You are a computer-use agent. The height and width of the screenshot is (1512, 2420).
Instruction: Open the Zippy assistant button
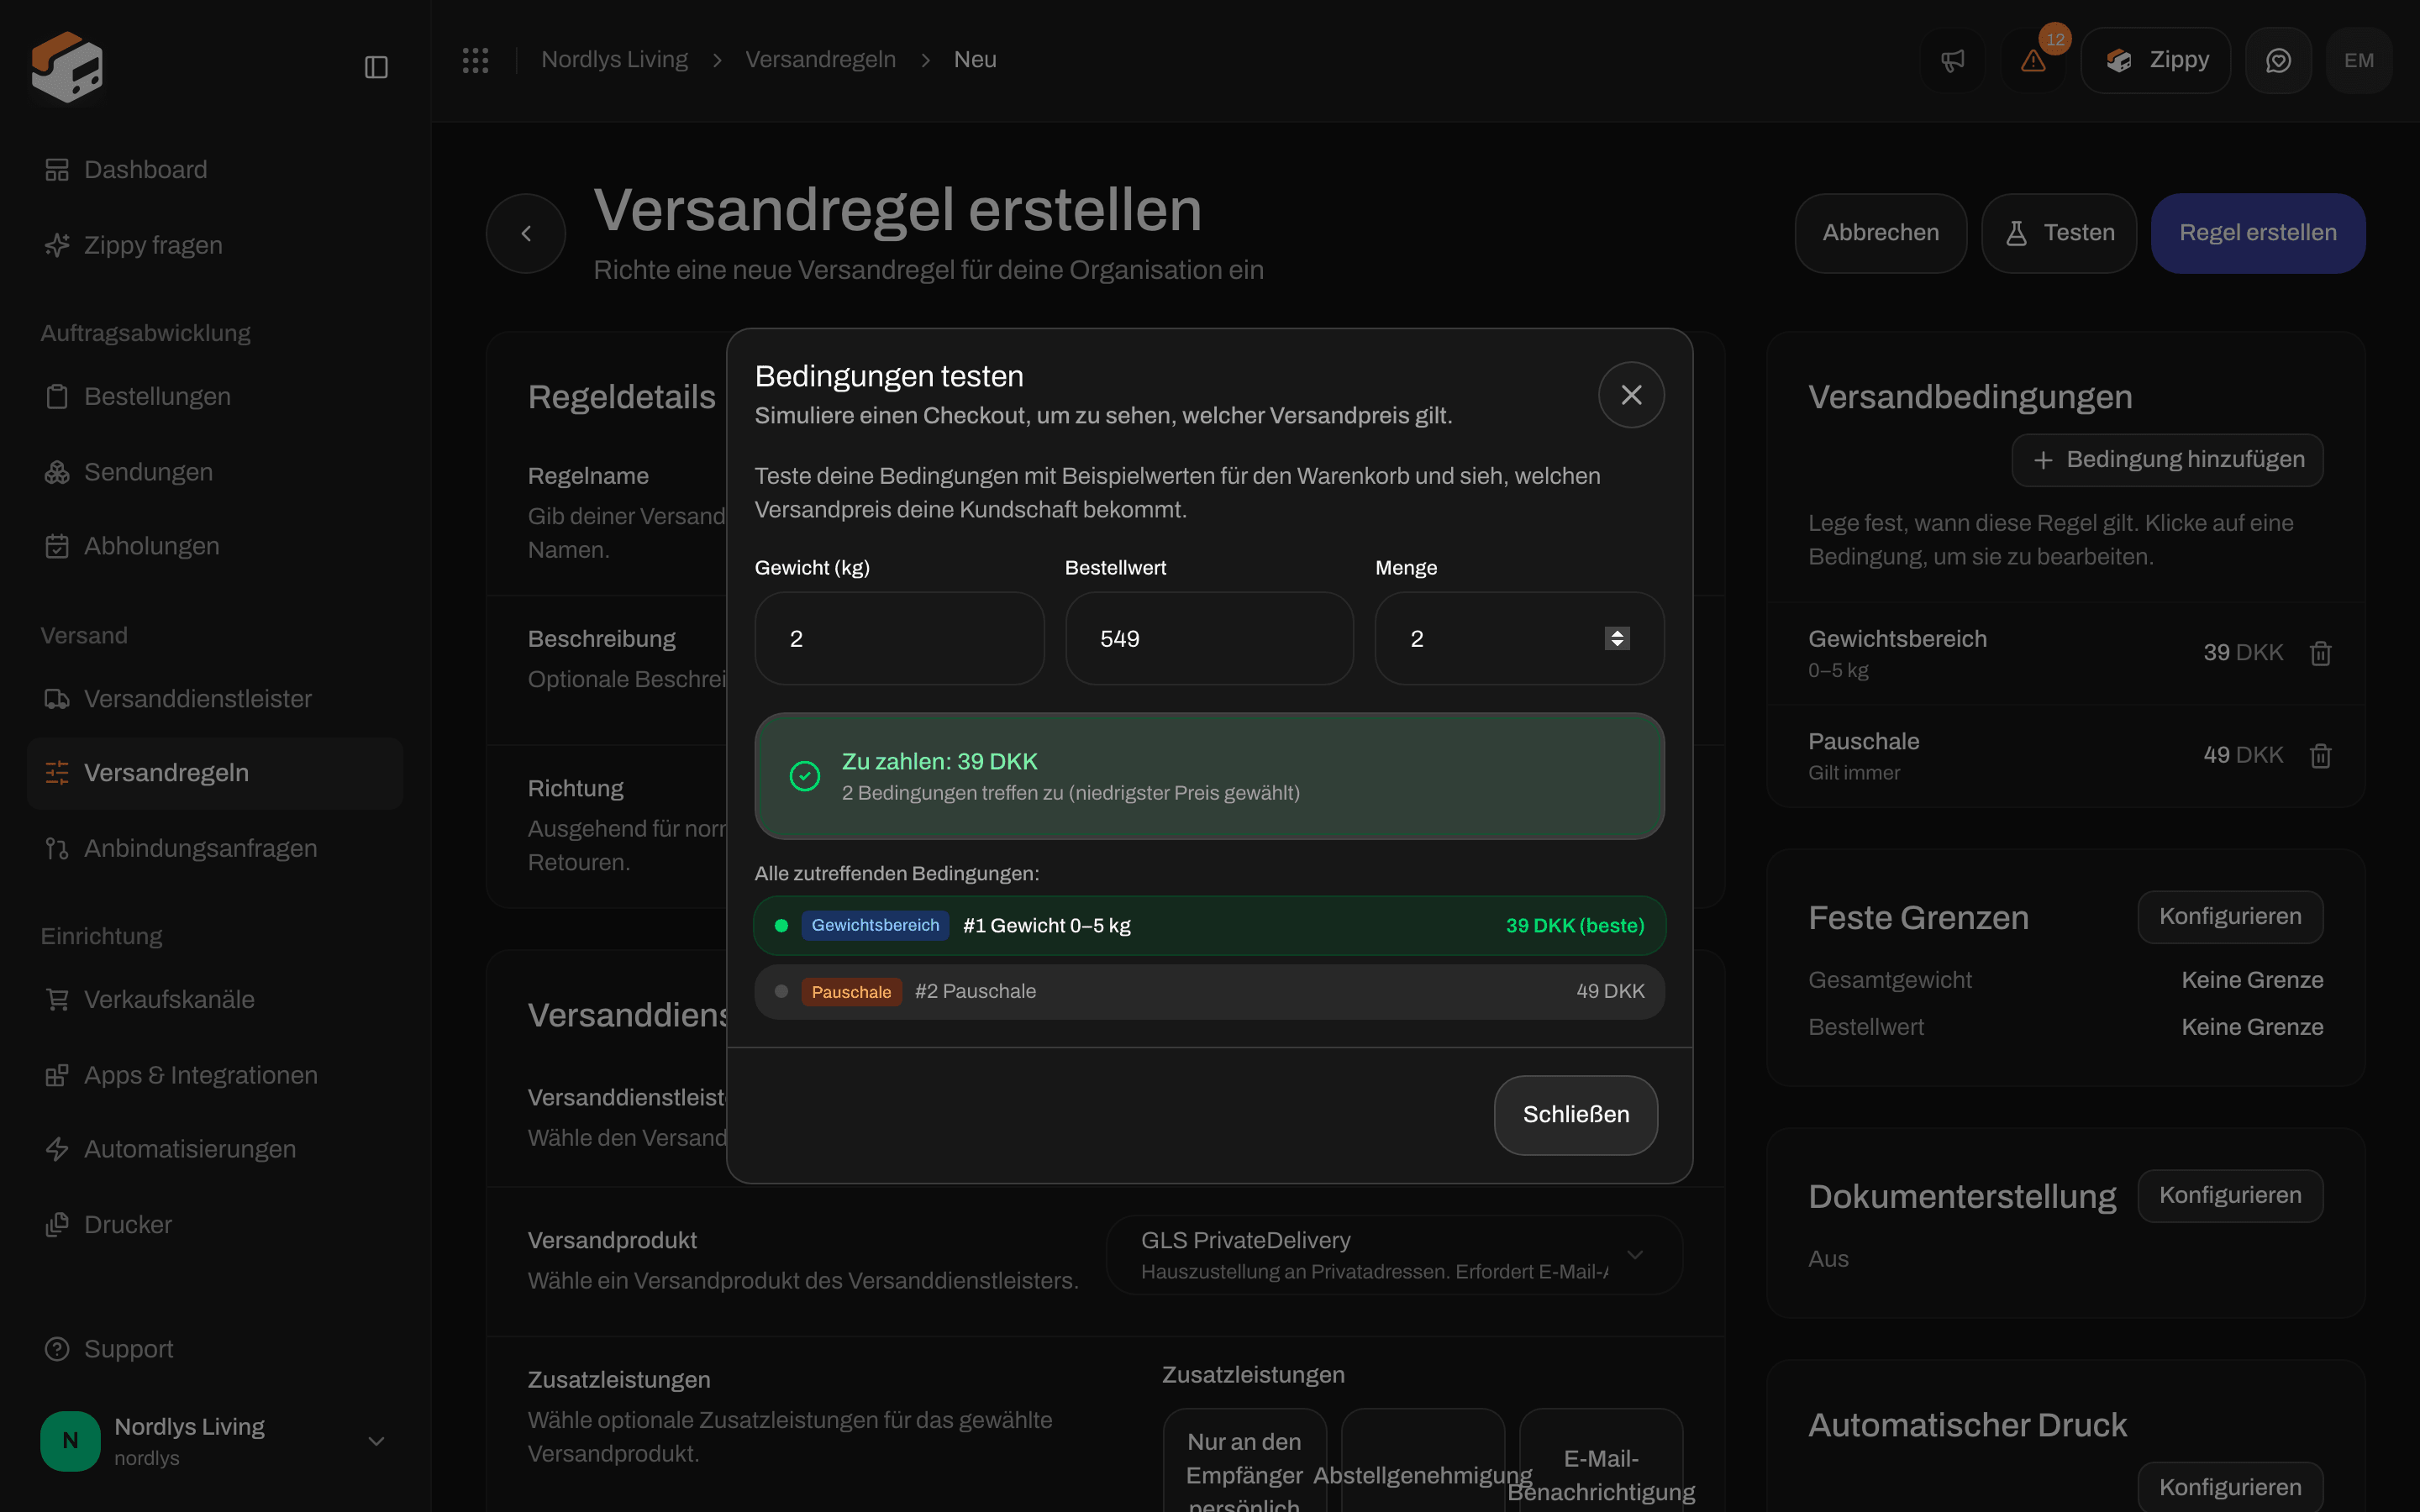(x=2155, y=60)
